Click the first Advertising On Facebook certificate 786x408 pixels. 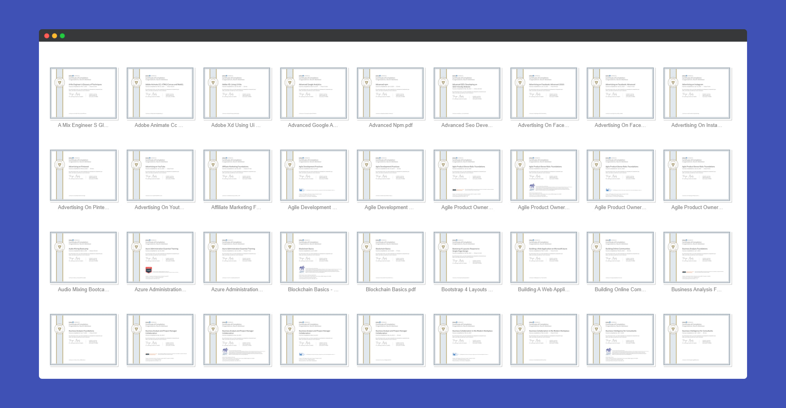pyautogui.click(x=544, y=93)
